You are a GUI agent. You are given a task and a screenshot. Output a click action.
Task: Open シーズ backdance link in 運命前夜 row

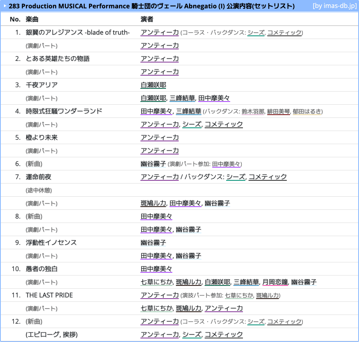coord(236,177)
